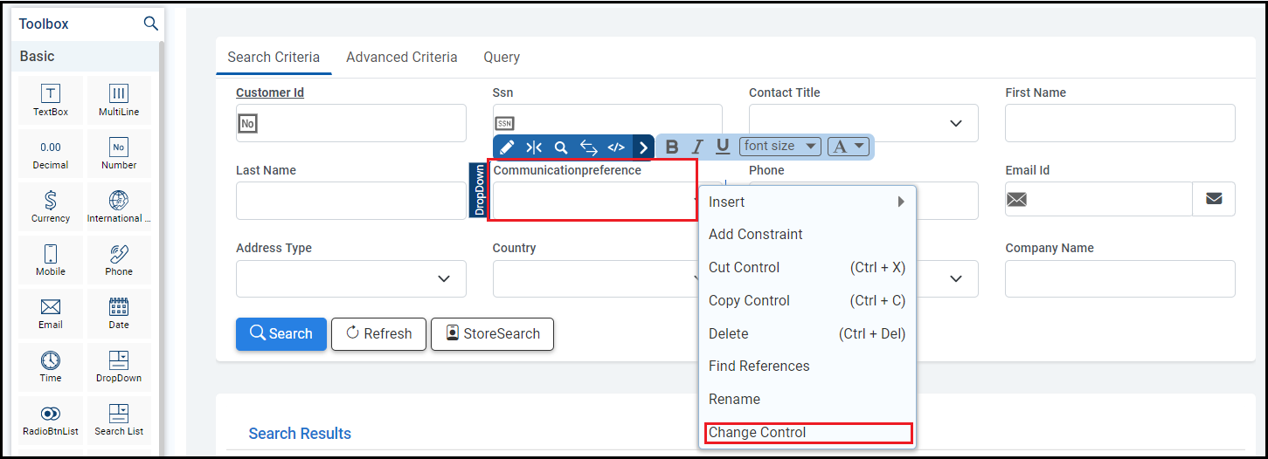Image resolution: width=1268 pixels, height=459 pixels.
Task: Open the dropdown under the Phone column
Action: pyautogui.click(x=956, y=278)
